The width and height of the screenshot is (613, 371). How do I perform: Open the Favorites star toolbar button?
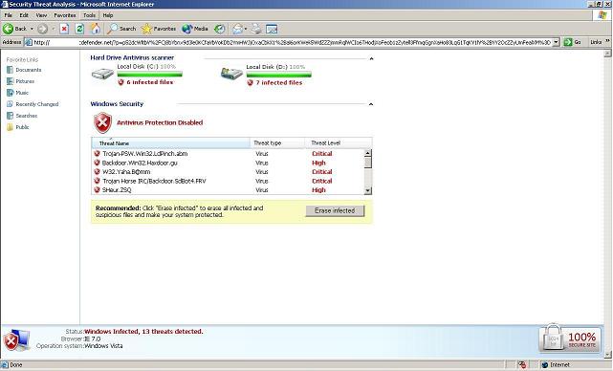(x=159, y=29)
